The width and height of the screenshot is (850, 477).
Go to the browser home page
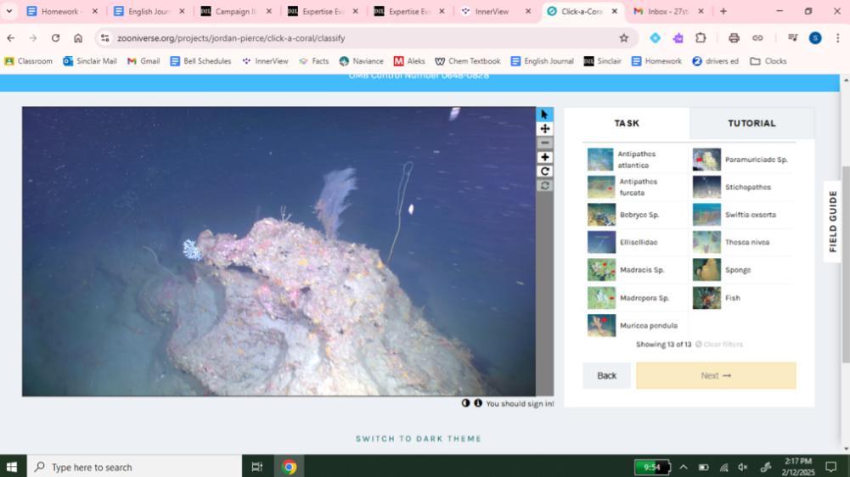pos(78,38)
